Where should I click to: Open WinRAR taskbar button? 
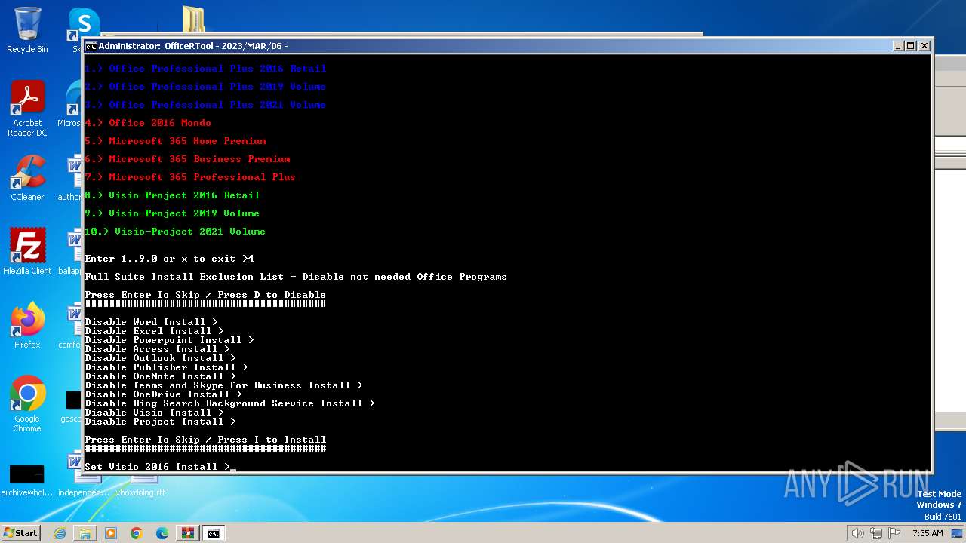coord(188,533)
